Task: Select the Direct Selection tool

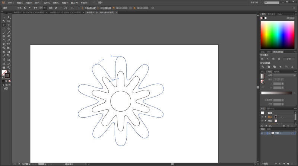Action: pos(8,17)
